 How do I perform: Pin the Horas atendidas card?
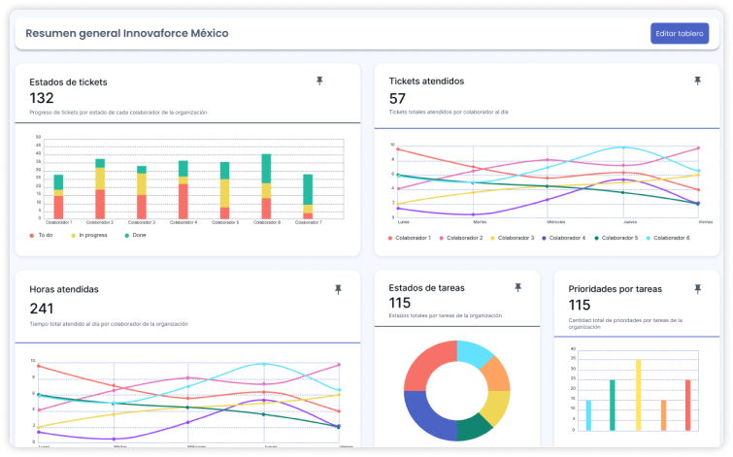pyautogui.click(x=338, y=290)
